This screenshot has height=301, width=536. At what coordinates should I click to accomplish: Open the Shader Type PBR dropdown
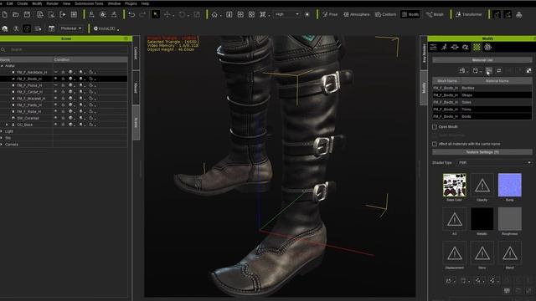click(x=495, y=162)
